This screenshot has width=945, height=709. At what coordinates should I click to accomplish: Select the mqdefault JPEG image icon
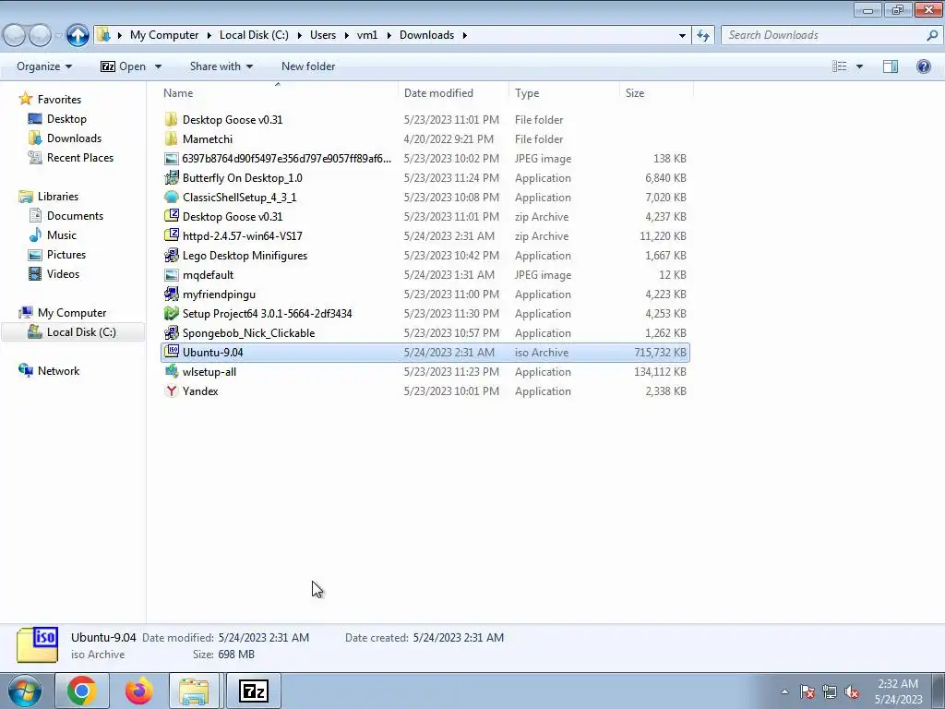(171, 275)
